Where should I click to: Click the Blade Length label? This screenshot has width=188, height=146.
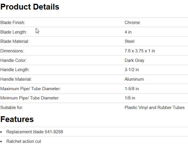pos(14,32)
